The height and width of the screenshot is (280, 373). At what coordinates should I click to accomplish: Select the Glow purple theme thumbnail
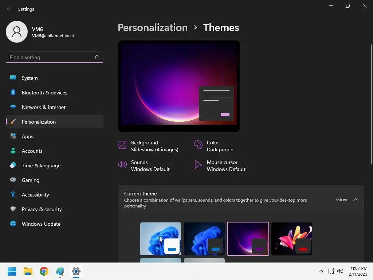click(248, 239)
